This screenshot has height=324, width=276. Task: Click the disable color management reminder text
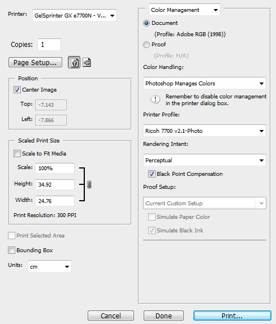[216, 100]
